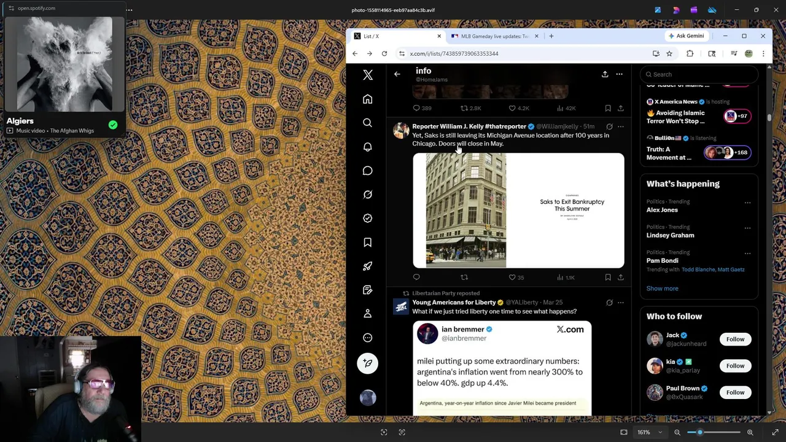Open the Chrome three-dot menu
Screen dimensions: 786x442
[x=763, y=53]
